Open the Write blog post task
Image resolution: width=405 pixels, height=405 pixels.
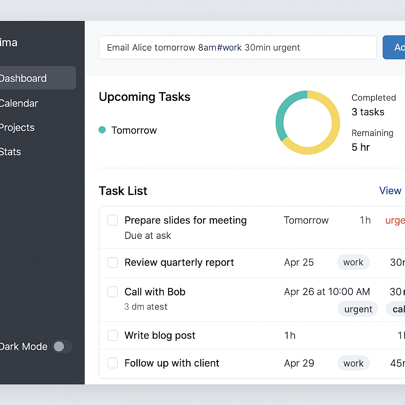(160, 335)
